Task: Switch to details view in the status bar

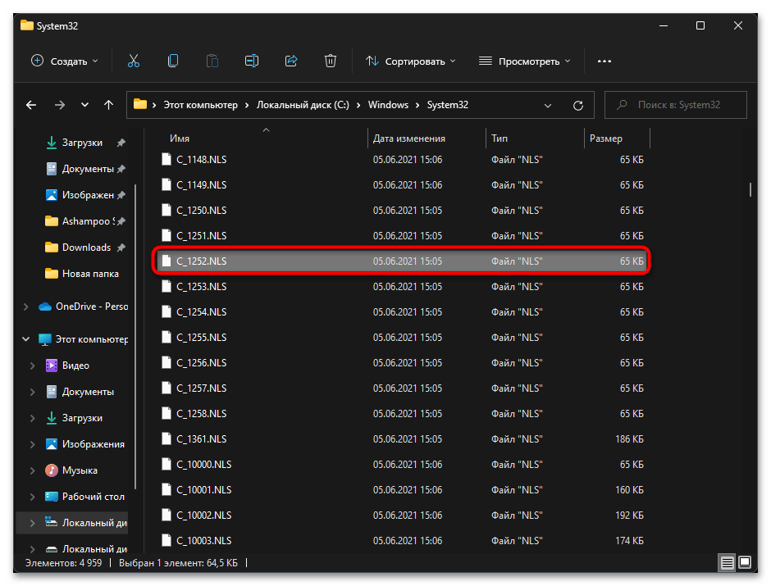Action: (727, 563)
